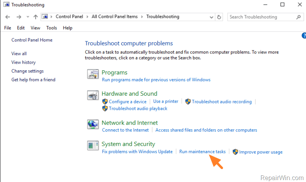306x182 pixels.
Task: Open Improve power usage link
Action: (261, 152)
